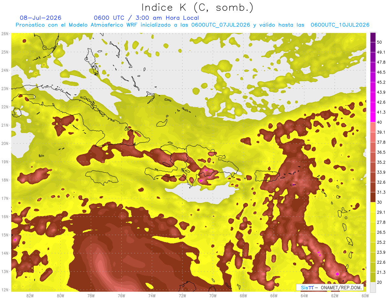Click colorbar value "22.6"
388x300 pixels.
[x=381, y=262]
